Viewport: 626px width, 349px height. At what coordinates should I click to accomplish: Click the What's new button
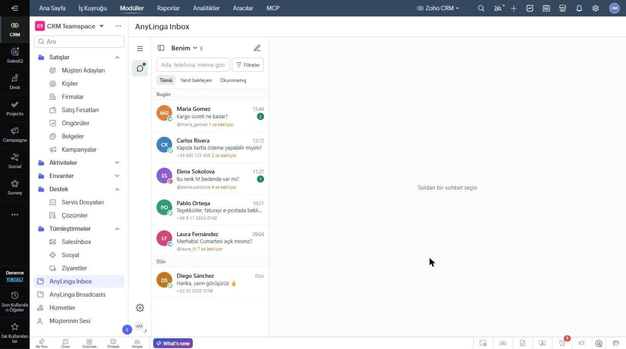(x=173, y=343)
